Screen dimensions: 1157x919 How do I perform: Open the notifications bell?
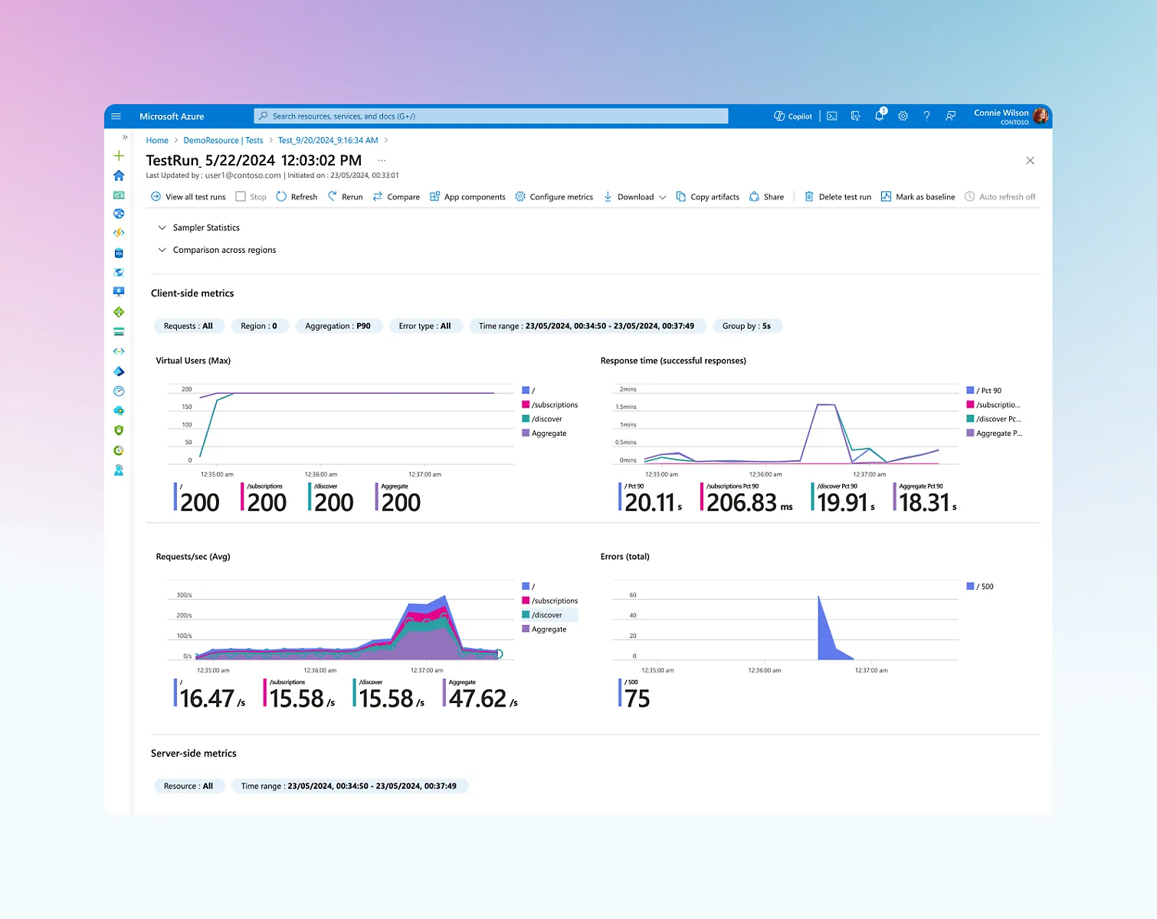coord(879,116)
